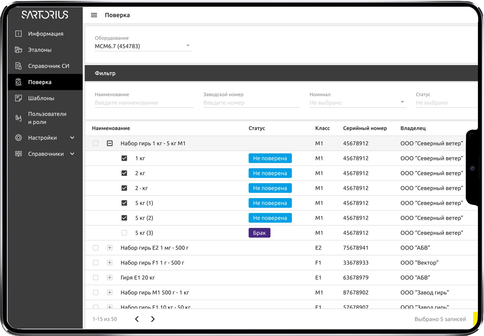The height and width of the screenshot is (336, 484).
Task: Click the Наименование filter input field
Action: pos(144,103)
